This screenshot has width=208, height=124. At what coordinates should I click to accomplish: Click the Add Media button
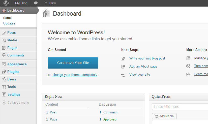(x=164, y=116)
